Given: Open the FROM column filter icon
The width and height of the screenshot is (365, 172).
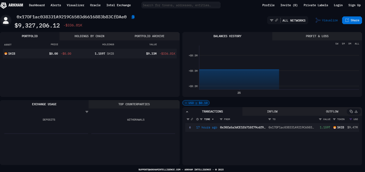Looking at the screenshot, I should [221, 119].
